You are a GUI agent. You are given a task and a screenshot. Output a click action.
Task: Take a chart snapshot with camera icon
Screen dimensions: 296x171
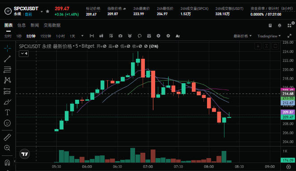point(120,36)
